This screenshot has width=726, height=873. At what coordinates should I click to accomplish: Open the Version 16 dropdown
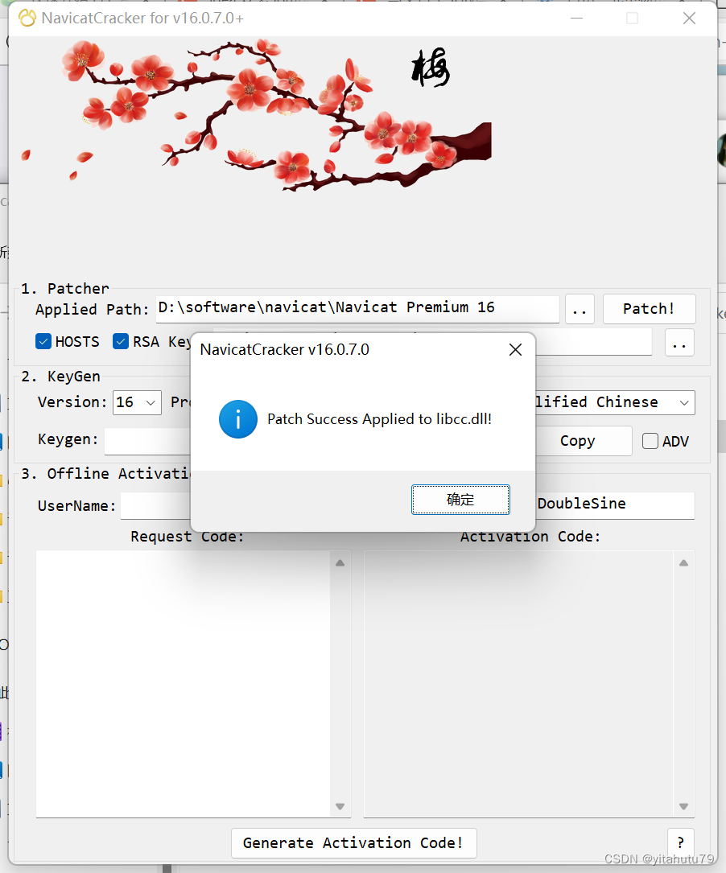point(137,402)
